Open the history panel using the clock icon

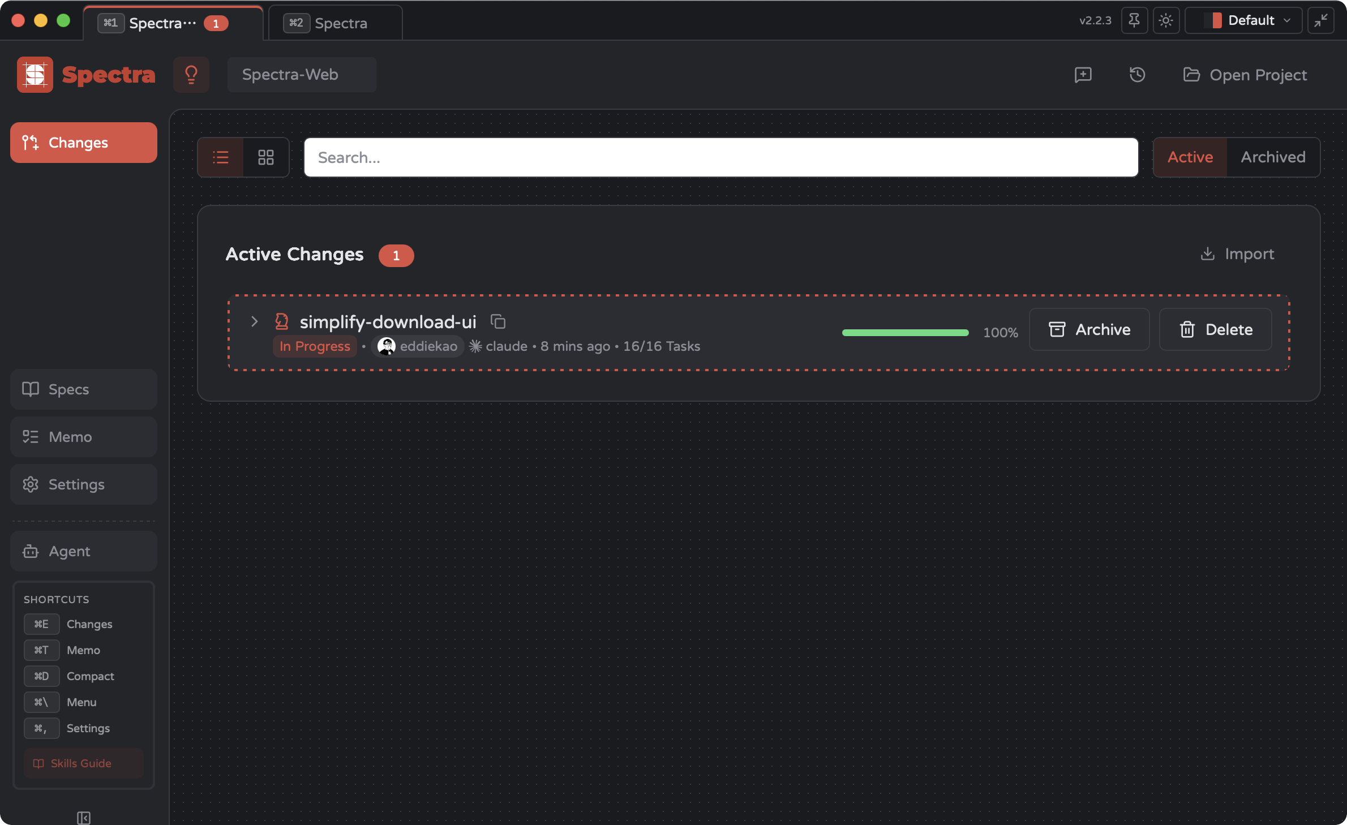click(x=1138, y=74)
